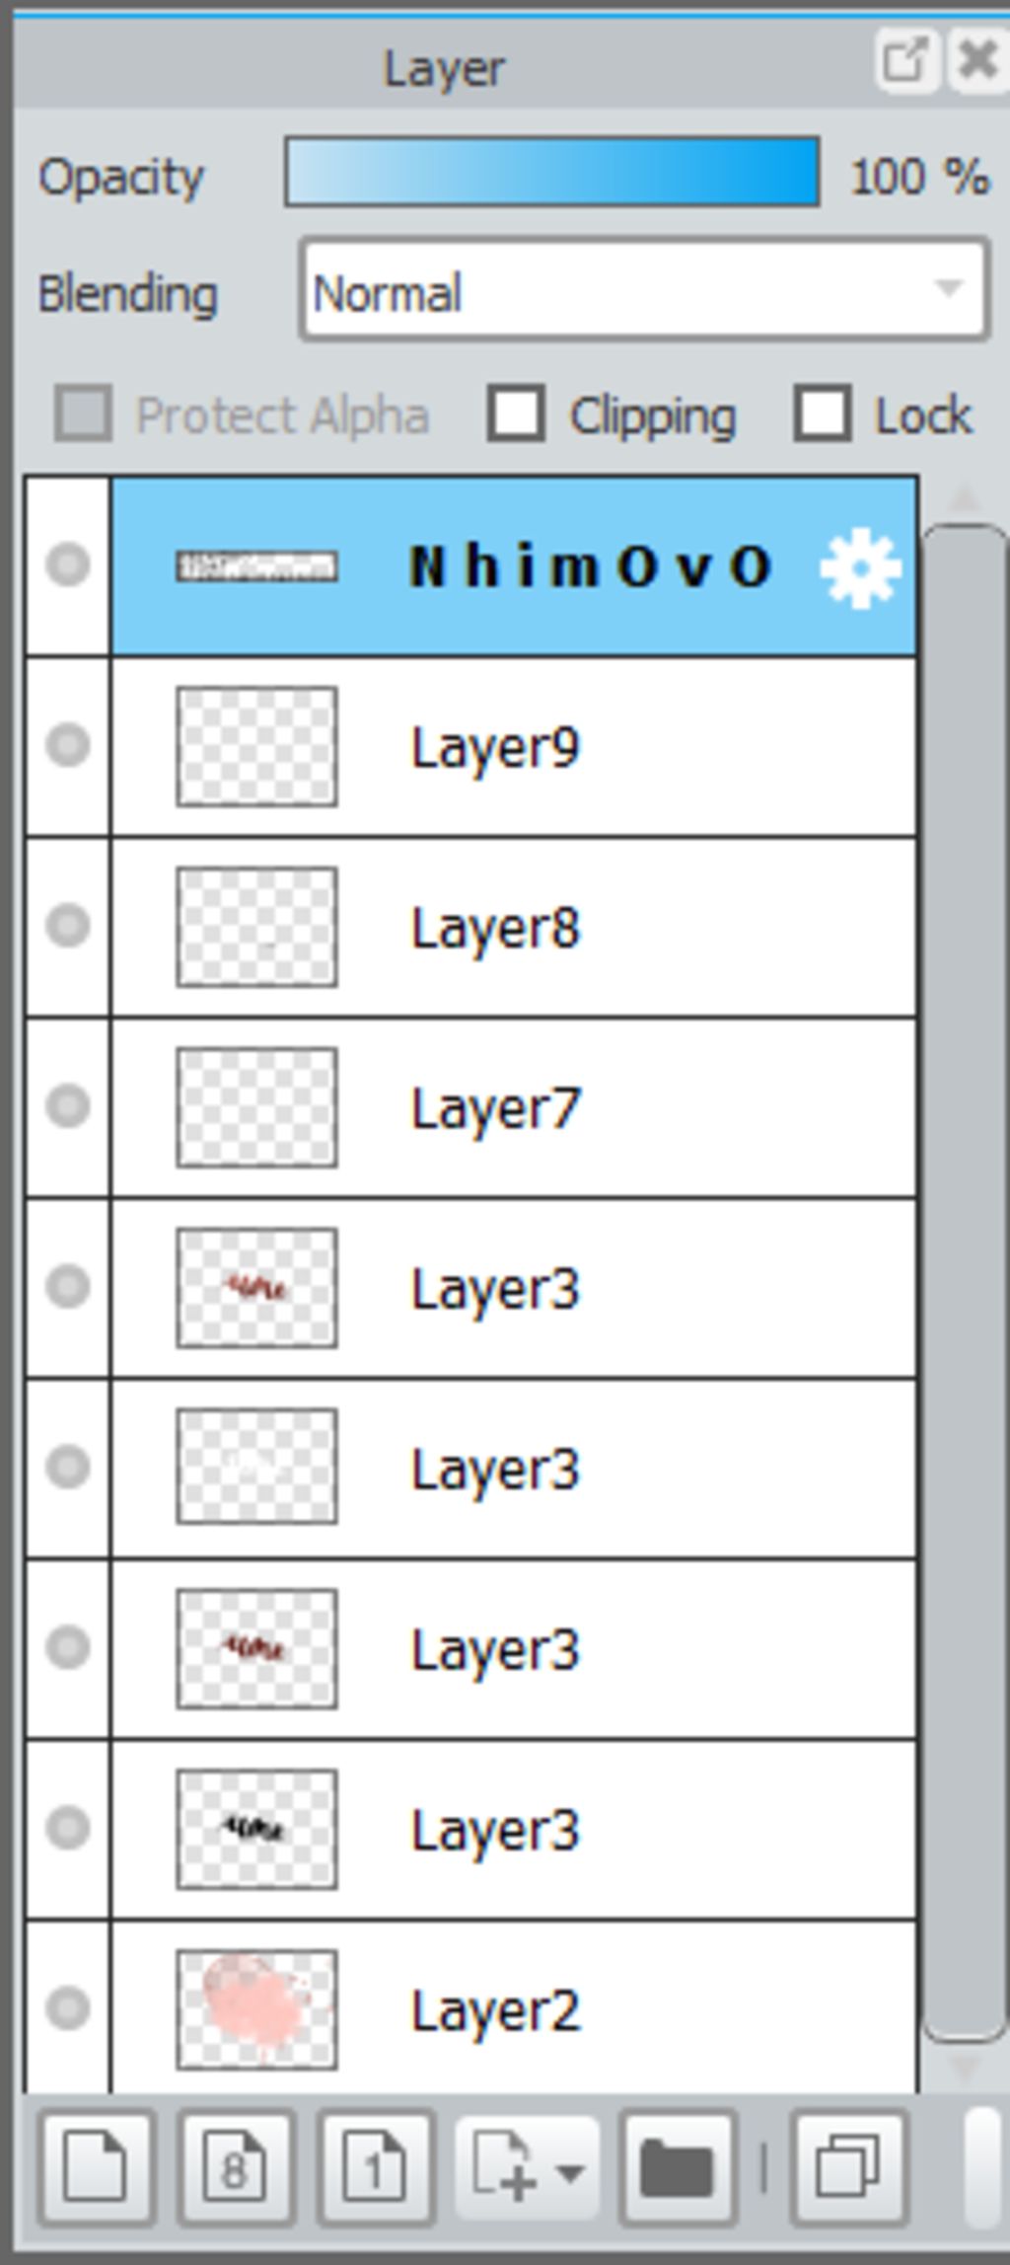1010x2265 pixels.
Task: Hide the Layer2 layer
Action: [x=68, y=2007]
